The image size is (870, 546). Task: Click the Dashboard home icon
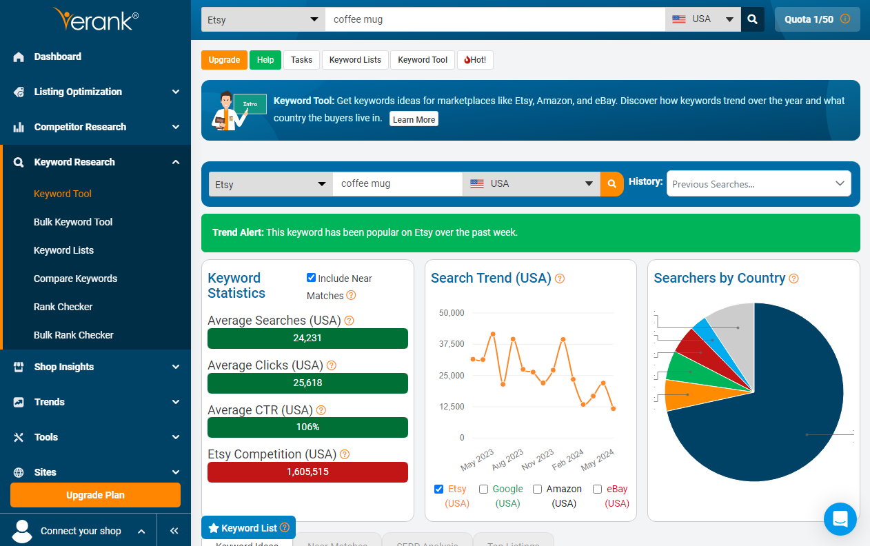click(x=19, y=57)
